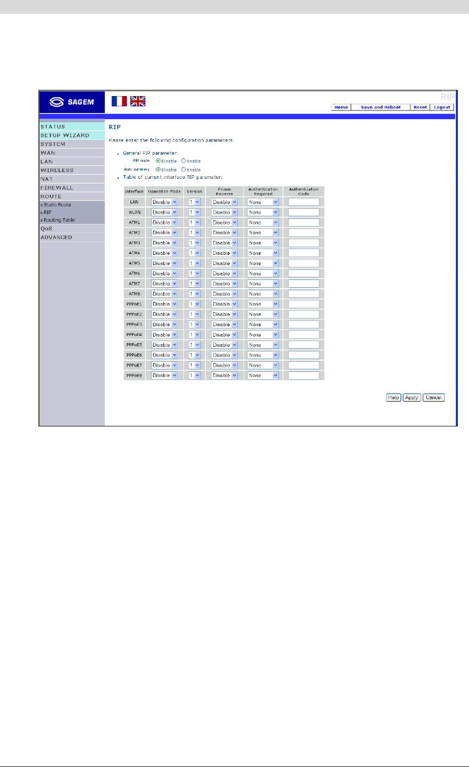Focus Authentication Code field for ATM1

(x=304, y=222)
